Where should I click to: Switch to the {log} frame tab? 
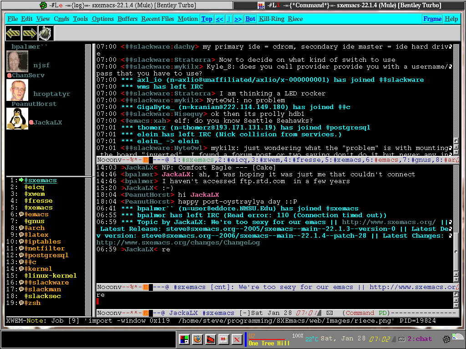[117, 5]
